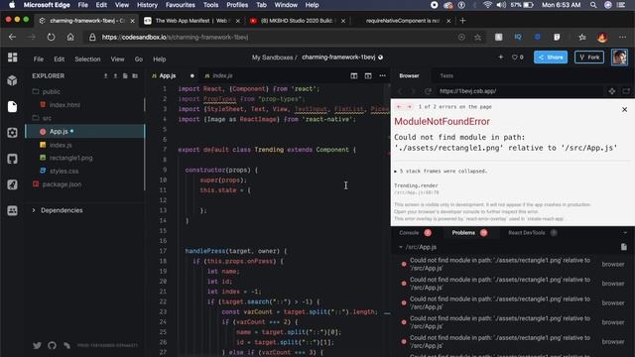Click the Share button

551,58
